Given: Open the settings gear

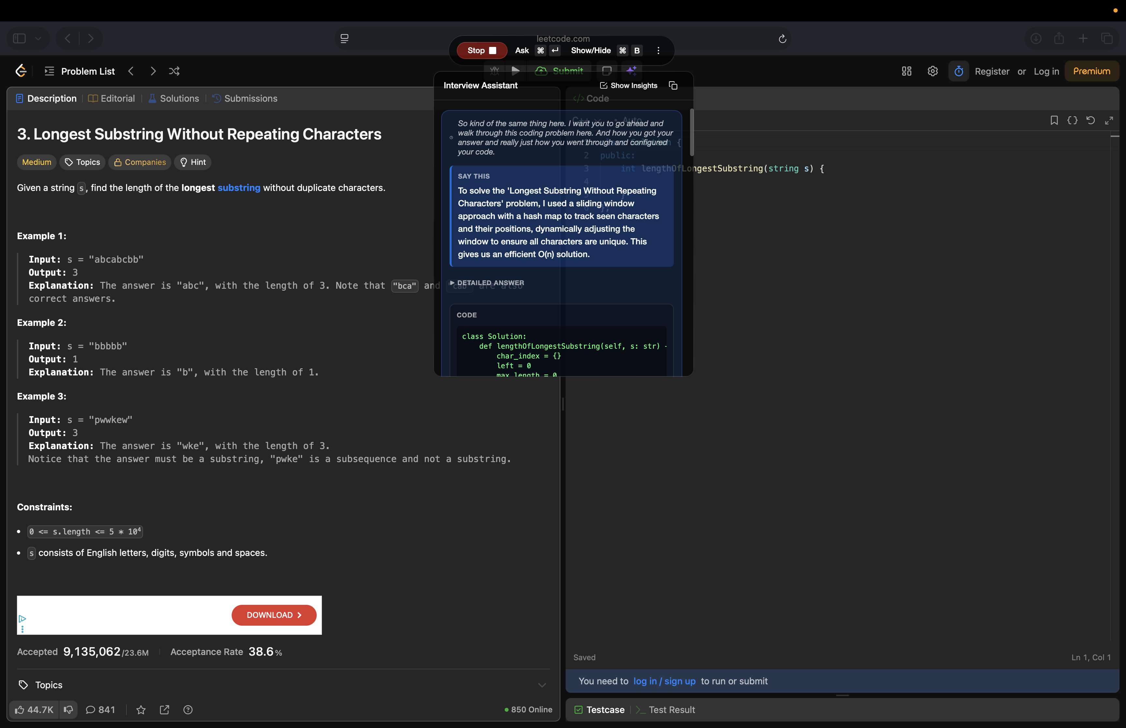Looking at the screenshot, I should [x=932, y=71].
